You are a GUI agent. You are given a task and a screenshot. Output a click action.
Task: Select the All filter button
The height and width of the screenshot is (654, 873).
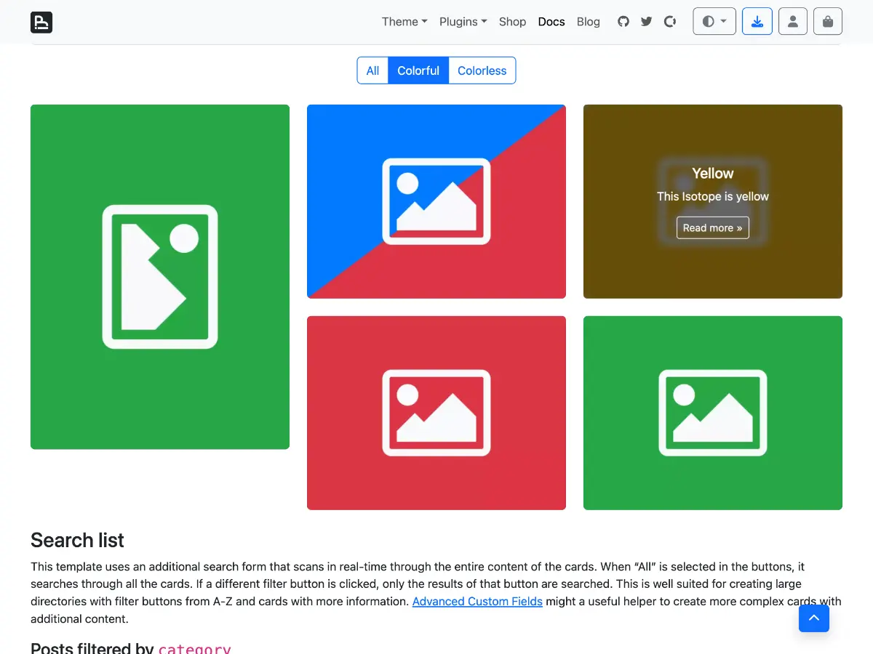372,70
